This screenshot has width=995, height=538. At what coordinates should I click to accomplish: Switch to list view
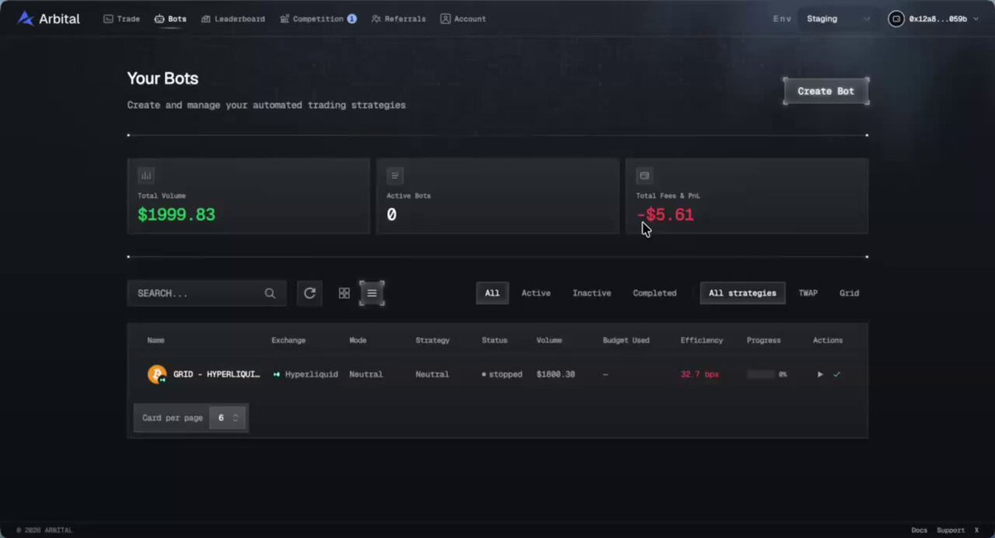click(371, 293)
